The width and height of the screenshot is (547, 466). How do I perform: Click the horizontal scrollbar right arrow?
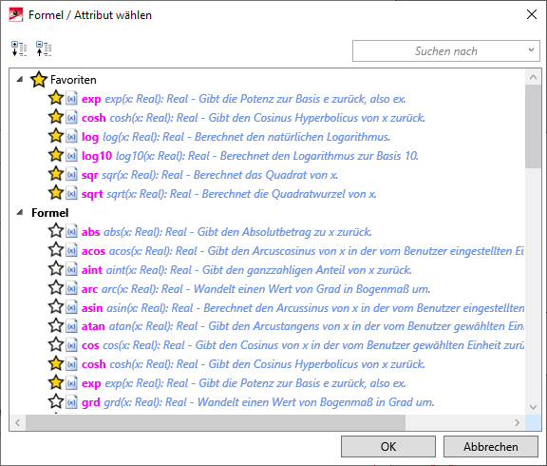point(517,422)
